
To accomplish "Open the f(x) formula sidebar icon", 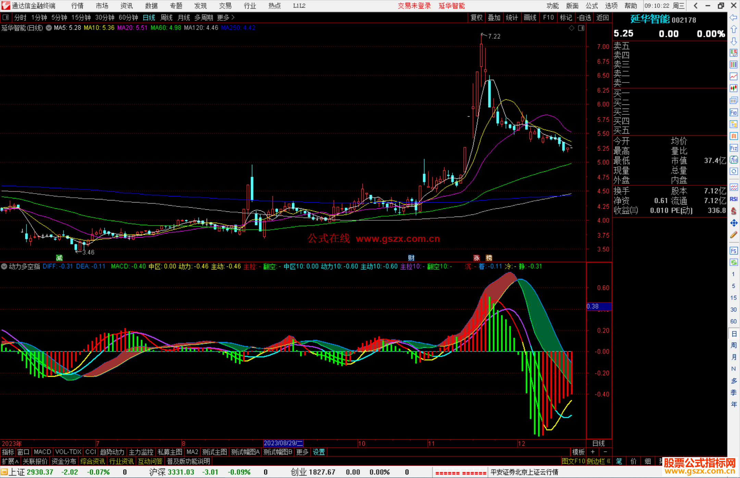I will (x=733, y=160).
